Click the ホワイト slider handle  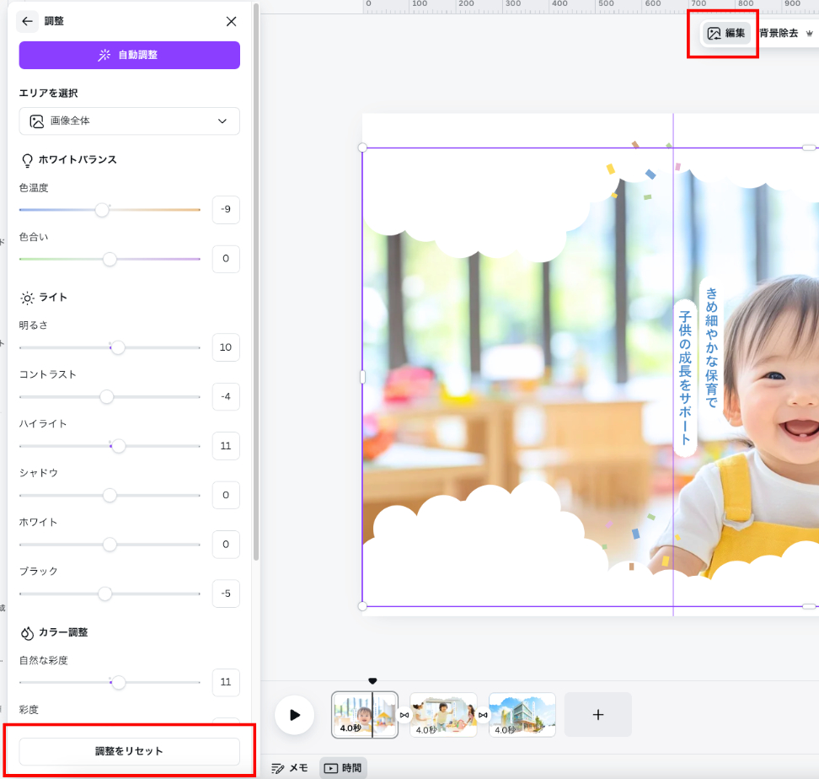110,545
